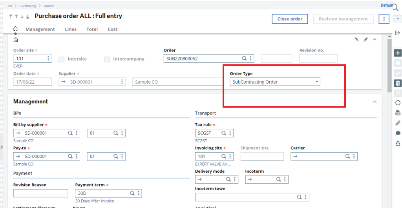Viewport: 402px width, 208px height.
Task: Collapse the Management section chevron
Action: coord(375,102)
